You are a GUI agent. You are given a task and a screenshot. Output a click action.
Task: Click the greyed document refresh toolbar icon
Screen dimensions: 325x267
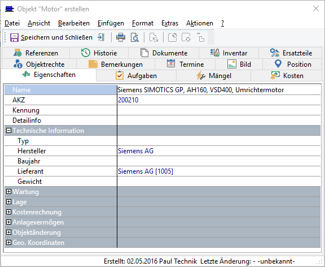pyautogui.click(x=153, y=37)
